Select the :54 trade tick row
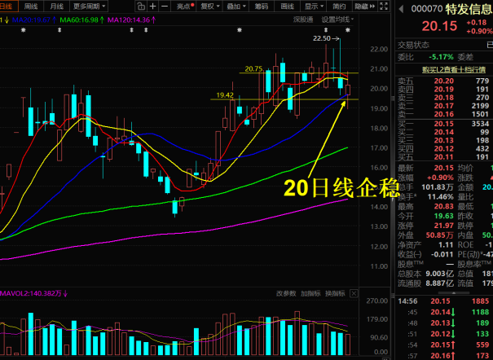 click(444, 345)
